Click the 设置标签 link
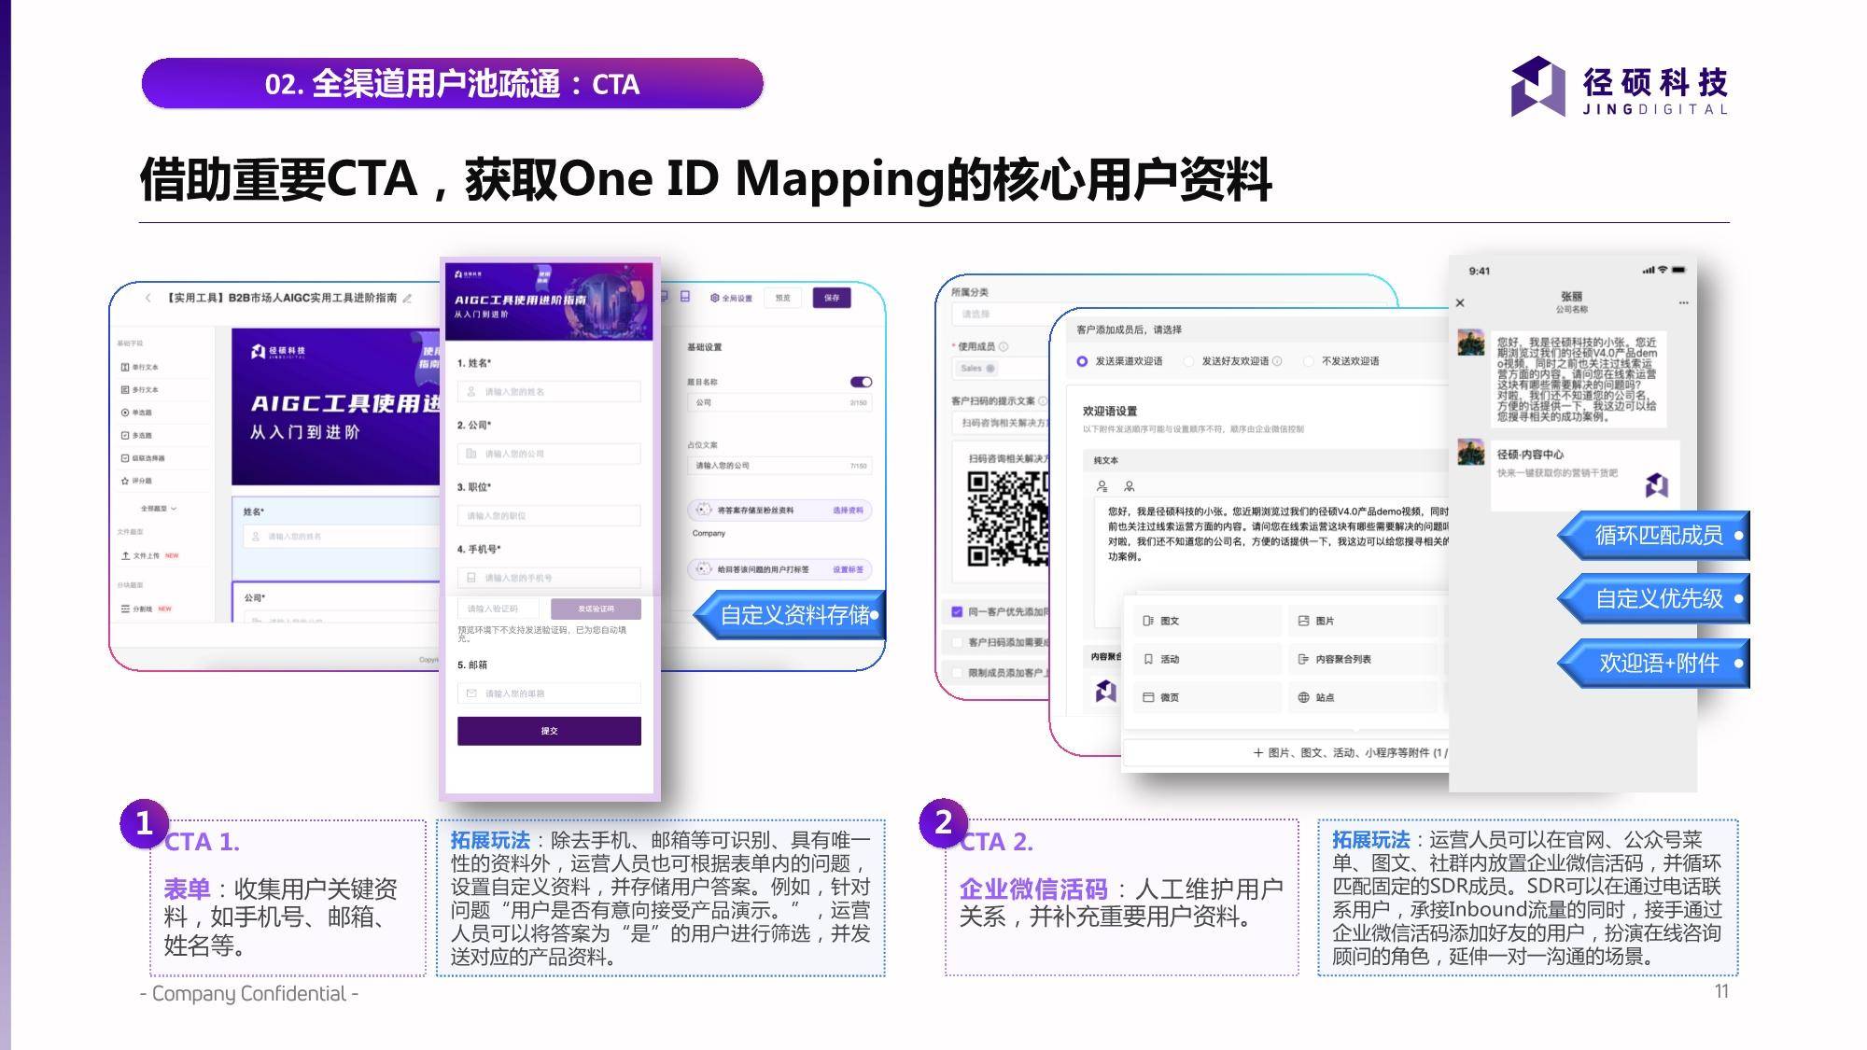This screenshot has width=1867, height=1050. click(x=848, y=569)
